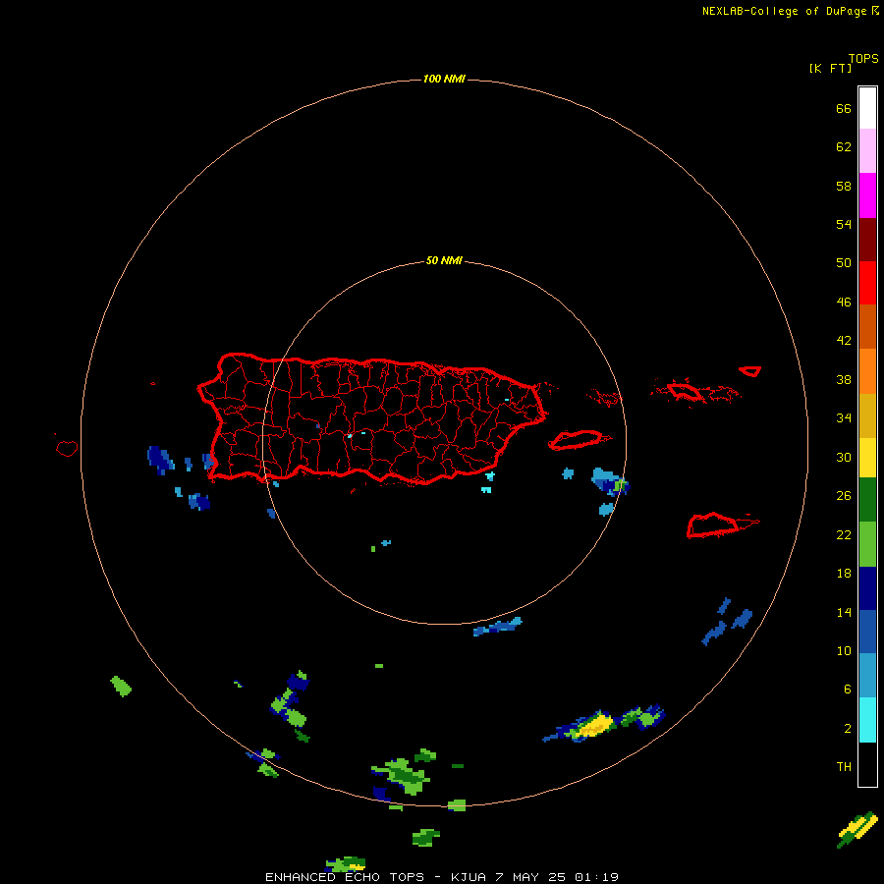Click the black TH threshold legend swatch
Screen dimensions: 884x884
click(867, 764)
